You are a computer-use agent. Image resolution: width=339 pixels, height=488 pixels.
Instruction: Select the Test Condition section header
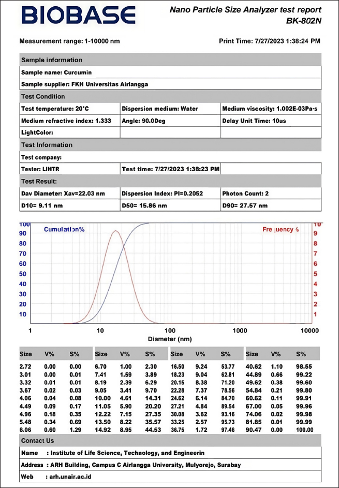tap(43, 96)
